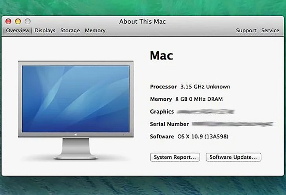Image resolution: width=286 pixels, height=195 pixels.
Task: Click the System Report... button
Action: 175,157
